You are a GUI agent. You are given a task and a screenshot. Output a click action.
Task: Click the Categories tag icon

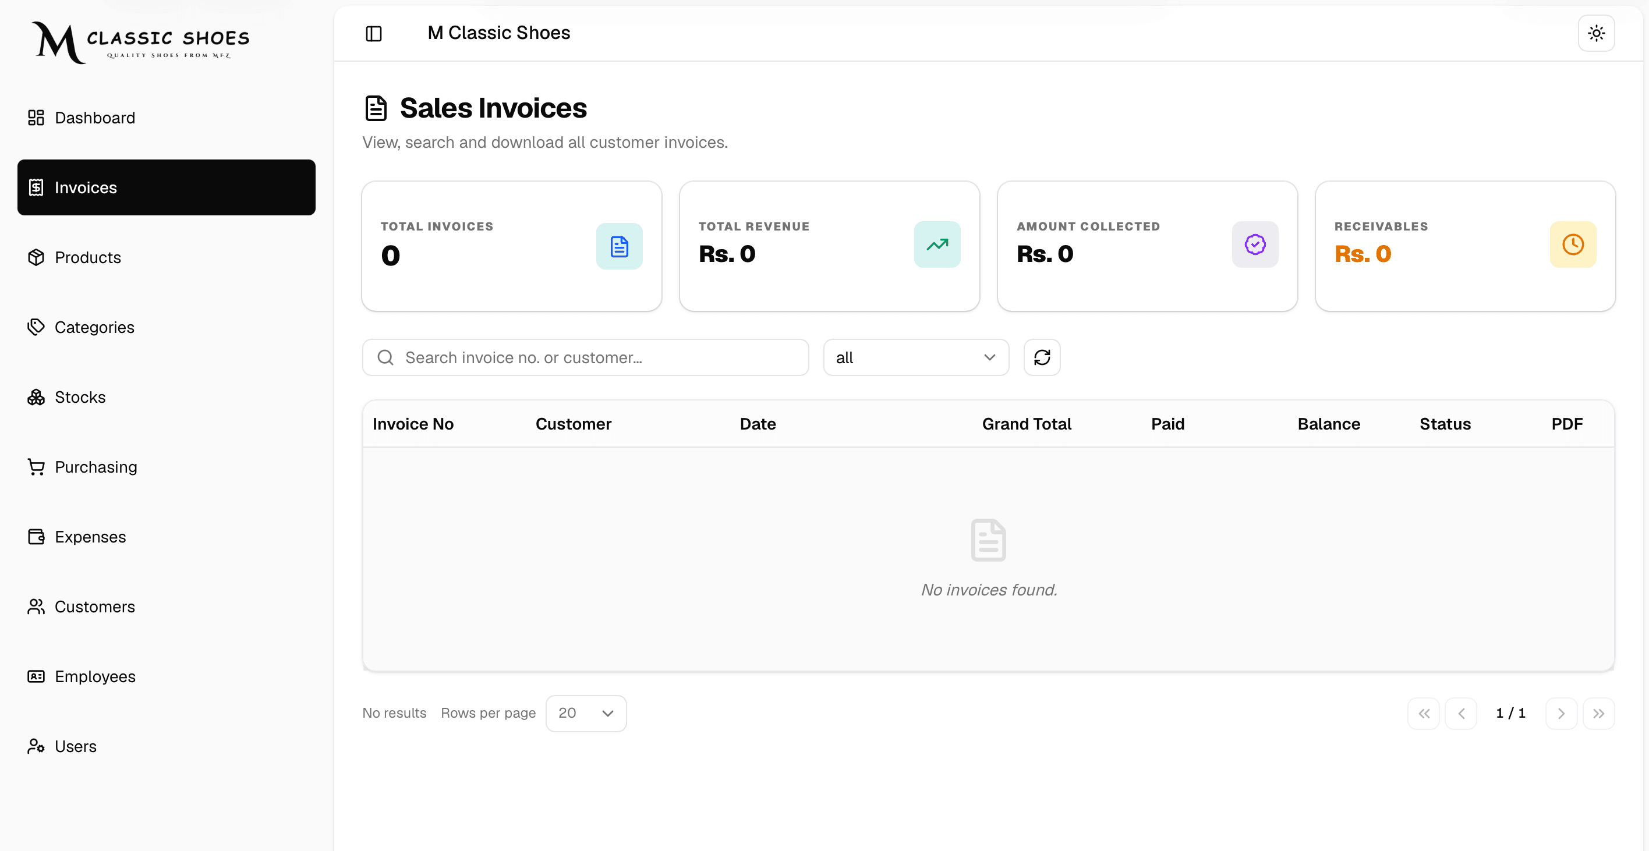pyautogui.click(x=36, y=327)
